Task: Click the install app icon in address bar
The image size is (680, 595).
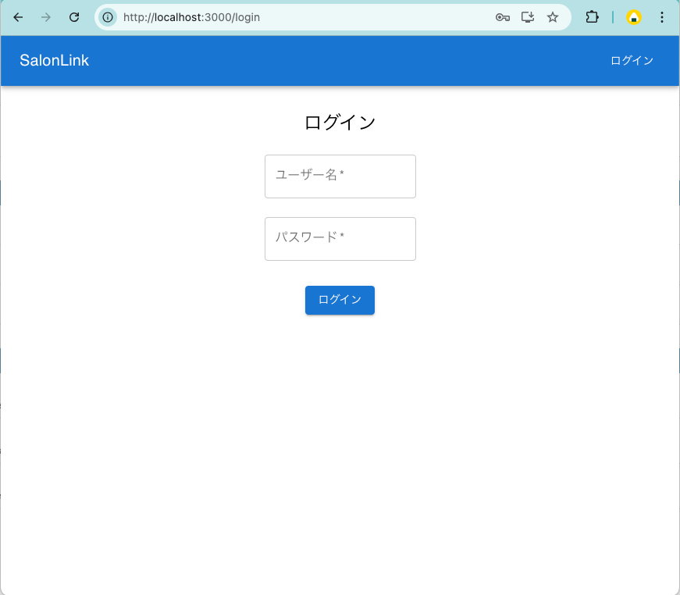Action: point(527,17)
